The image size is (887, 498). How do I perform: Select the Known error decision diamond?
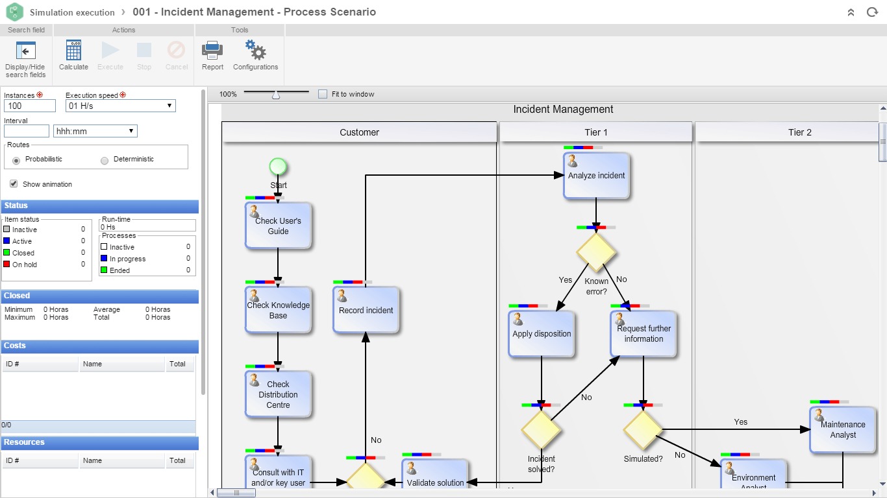(x=596, y=253)
